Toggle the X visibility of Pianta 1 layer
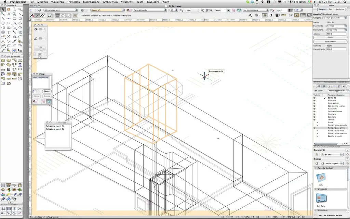This screenshot has width=350, height=219. tap(317, 123)
